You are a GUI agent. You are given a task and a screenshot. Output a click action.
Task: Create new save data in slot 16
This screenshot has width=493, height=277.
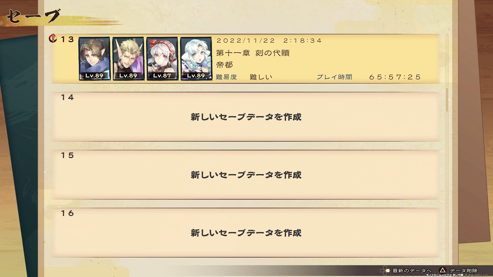(x=246, y=233)
